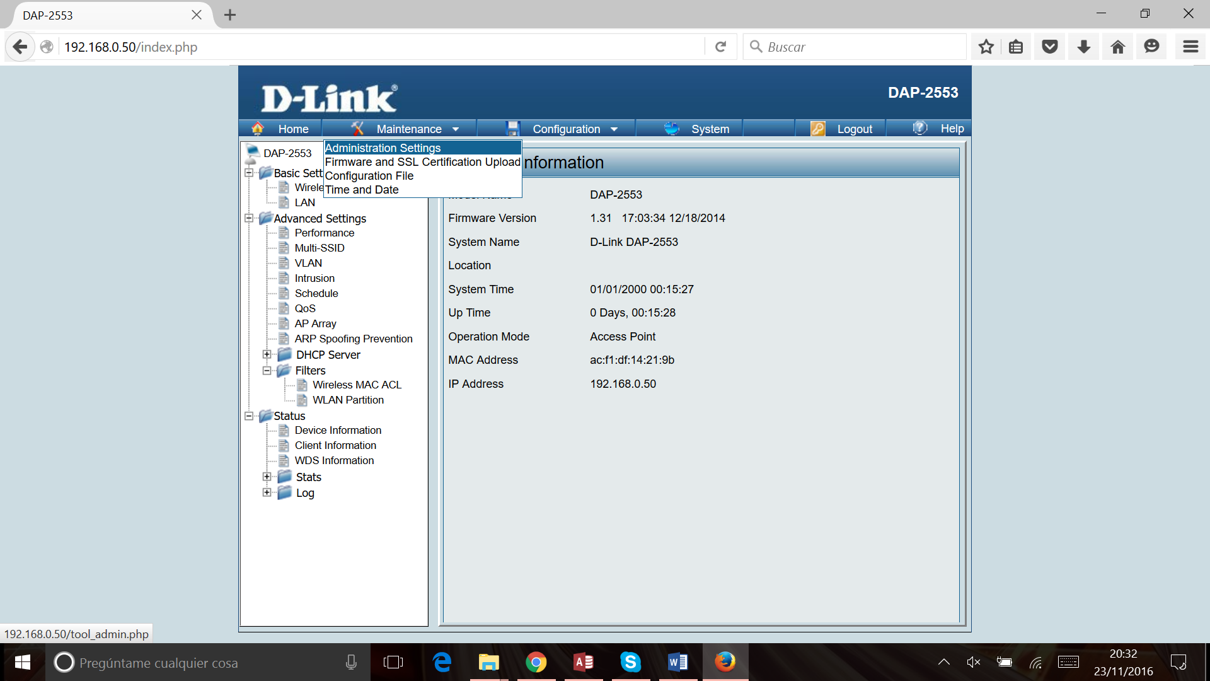The width and height of the screenshot is (1210, 681).
Task: Click the Advanced Settings folder icon
Action: tap(265, 218)
